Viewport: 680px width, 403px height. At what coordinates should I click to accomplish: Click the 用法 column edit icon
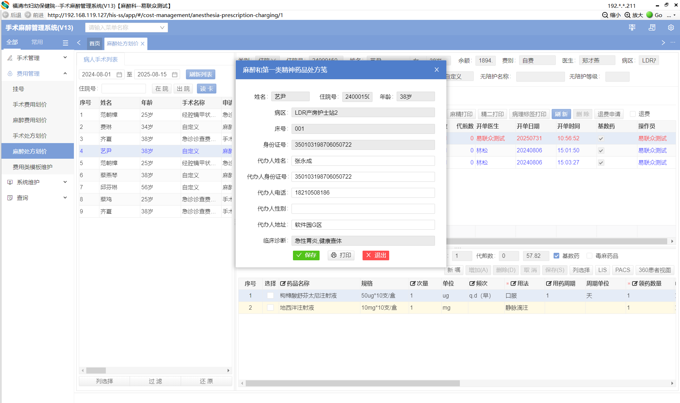point(513,284)
